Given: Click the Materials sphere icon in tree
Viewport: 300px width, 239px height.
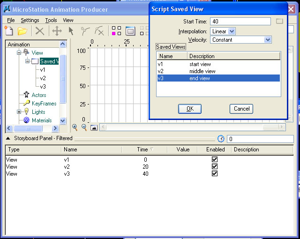Looking at the screenshot, I should (26, 120).
